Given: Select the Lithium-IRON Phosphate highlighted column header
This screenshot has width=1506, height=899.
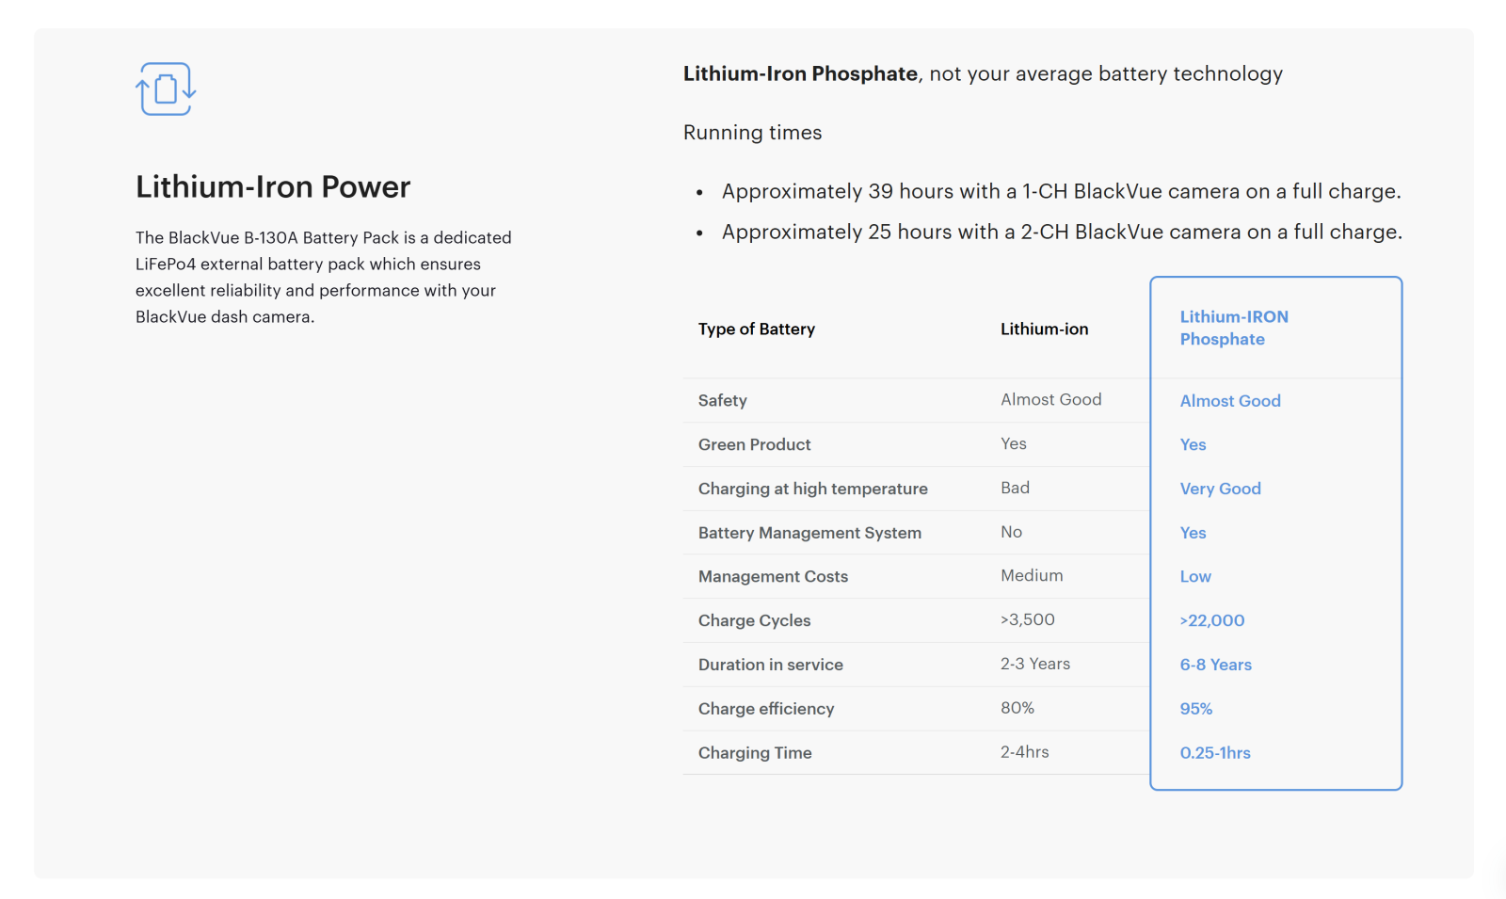Looking at the screenshot, I should [x=1234, y=329].
